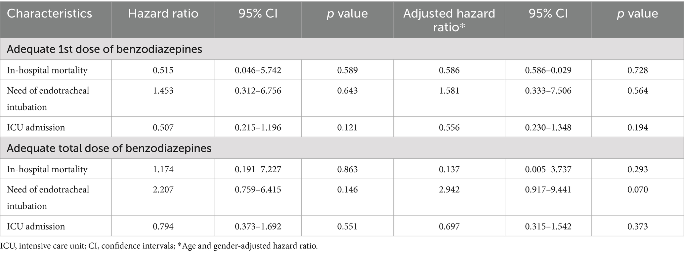
Task: Select confidence interval 0.333–7.506
Action: 548,90
